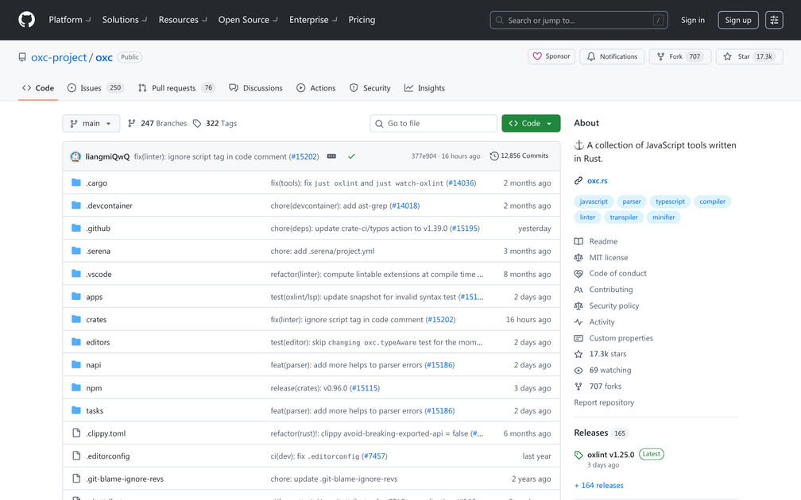
Task: Click the bell Notifications button
Action: (612, 56)
